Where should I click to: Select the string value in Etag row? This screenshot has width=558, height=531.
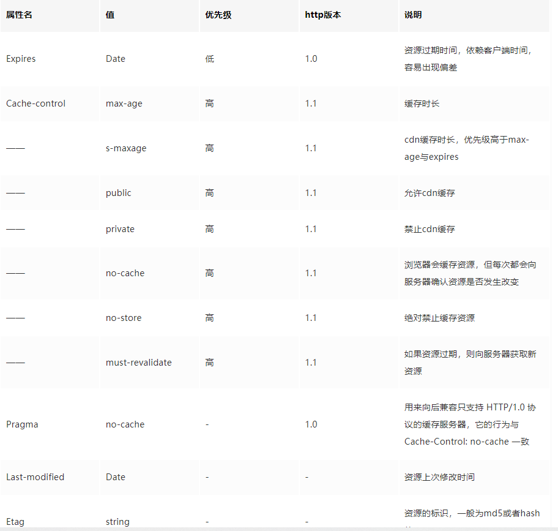click(x=117, y=522)
